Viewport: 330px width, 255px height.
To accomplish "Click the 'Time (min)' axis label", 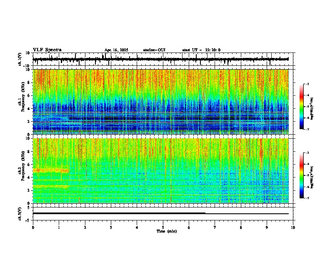I will point(167,231).
